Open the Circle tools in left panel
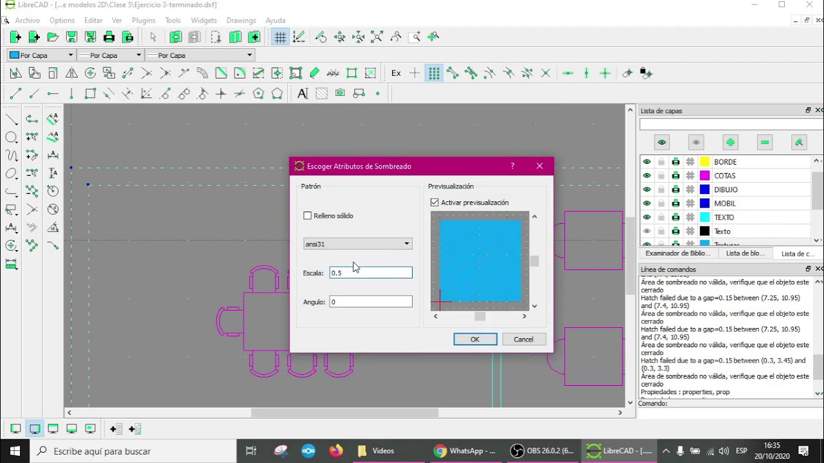 pos(12,137)
